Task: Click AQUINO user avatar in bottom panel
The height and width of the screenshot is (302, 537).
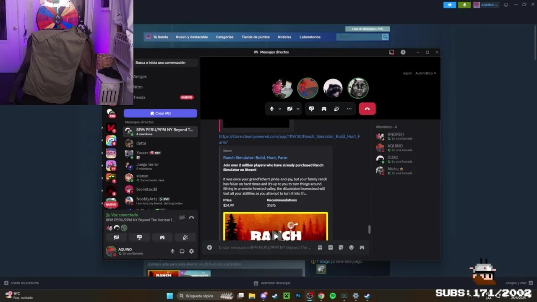Action: pos(111,251)
